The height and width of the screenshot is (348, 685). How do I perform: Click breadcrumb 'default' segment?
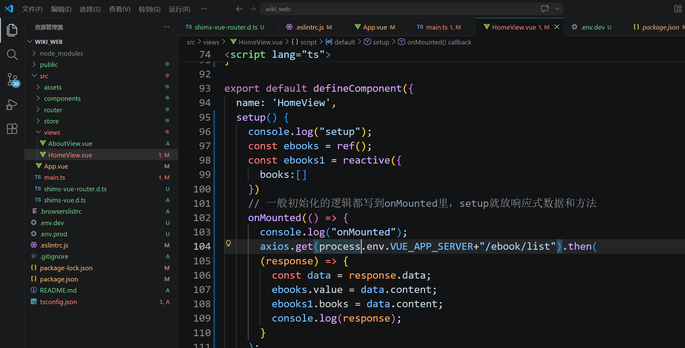coord(341,42)
